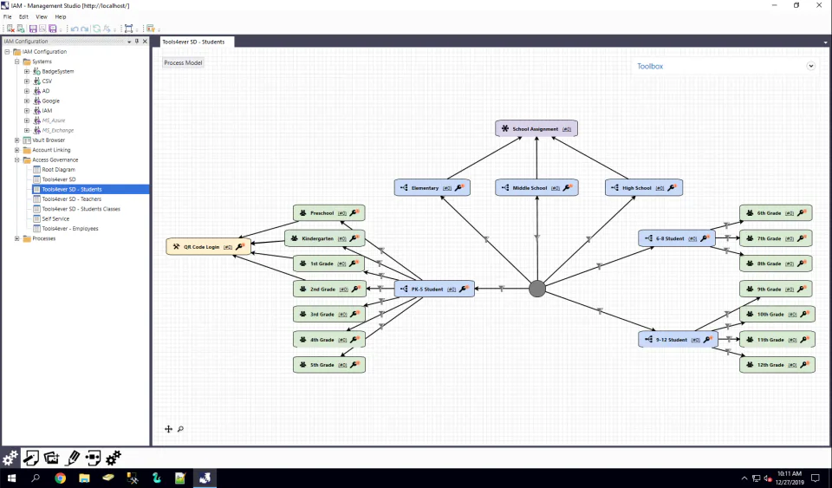Expand the Google system node
Screen dimensions: 832x488
(x=27, y=101)
